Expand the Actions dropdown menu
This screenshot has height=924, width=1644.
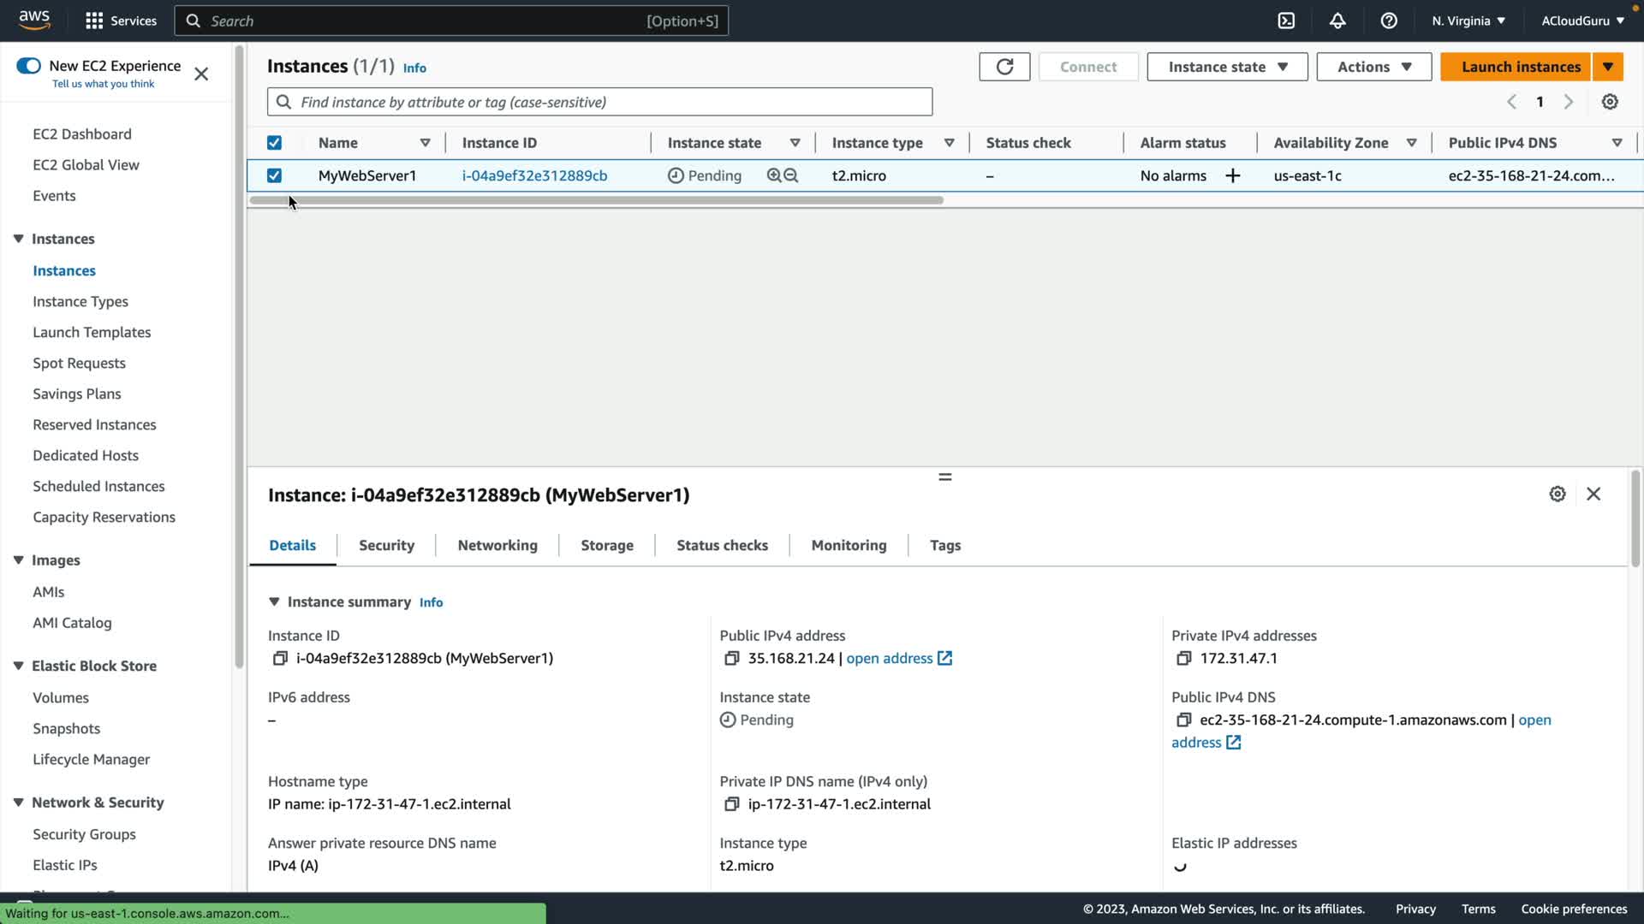1373,67
